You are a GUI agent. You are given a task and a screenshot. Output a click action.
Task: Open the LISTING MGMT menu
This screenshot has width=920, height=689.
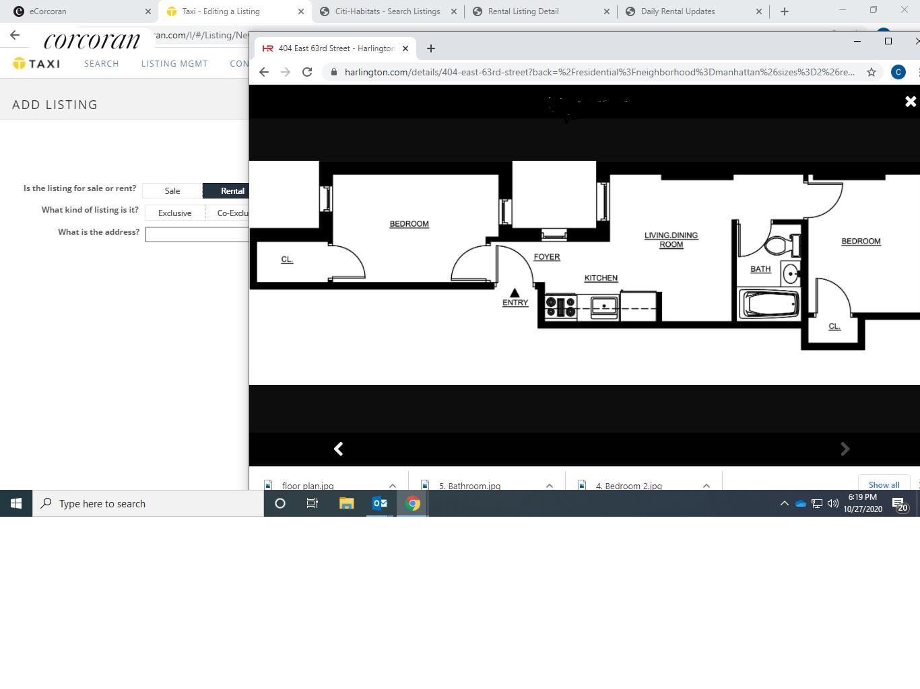tap(174, 64)
